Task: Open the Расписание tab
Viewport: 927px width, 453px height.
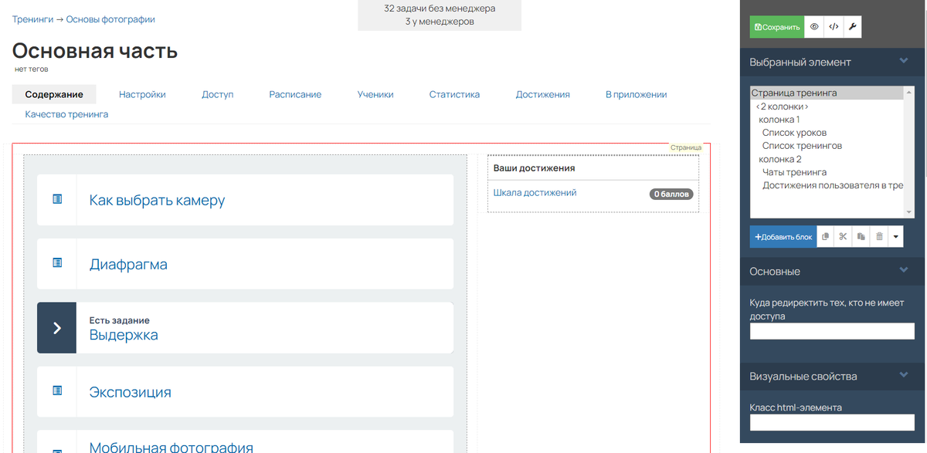Action: pyautogui.click(x=295, y=94)
